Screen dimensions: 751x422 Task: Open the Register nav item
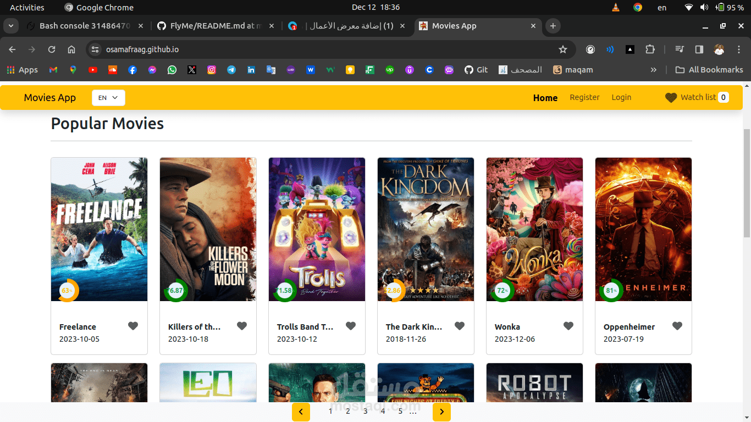tap(584, 97)
